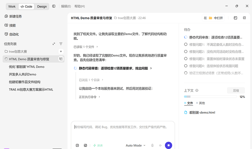This screenshot has height=149, width=252.
Task: Click the image attachment icon in chat input
Action: click(x=85, y=145)
